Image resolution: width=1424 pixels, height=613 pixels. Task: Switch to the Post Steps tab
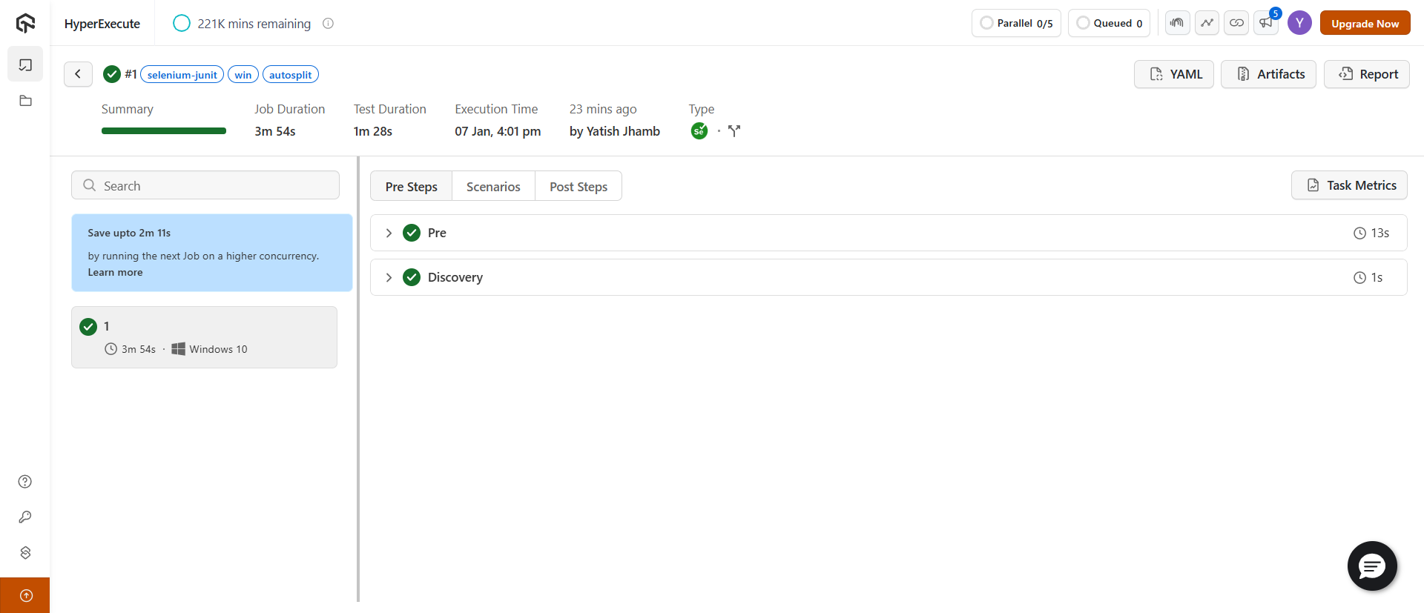click(578, 187)
